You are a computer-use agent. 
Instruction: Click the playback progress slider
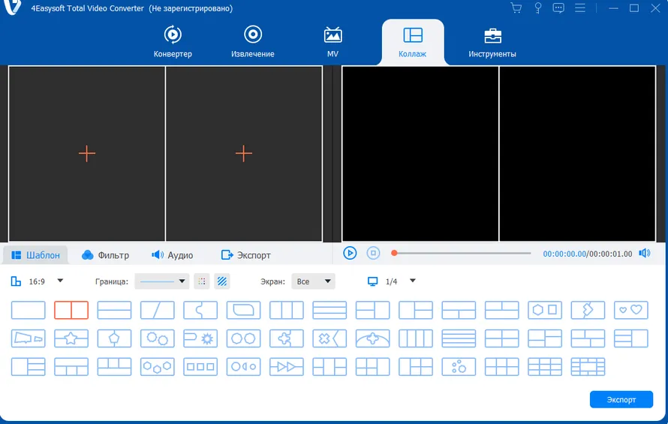click(462, 253)
